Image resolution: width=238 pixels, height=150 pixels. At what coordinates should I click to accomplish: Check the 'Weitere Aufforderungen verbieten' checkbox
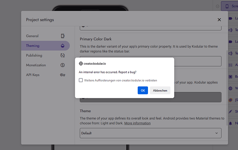click(x=81, y=80)
